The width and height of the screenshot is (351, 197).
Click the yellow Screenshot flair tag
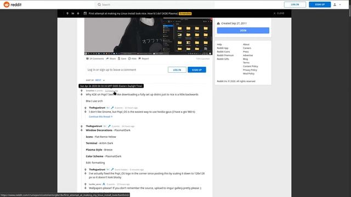[x=185, y=14]
